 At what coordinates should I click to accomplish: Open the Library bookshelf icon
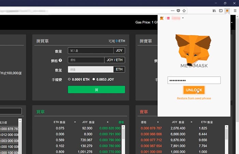pos(214,11)
